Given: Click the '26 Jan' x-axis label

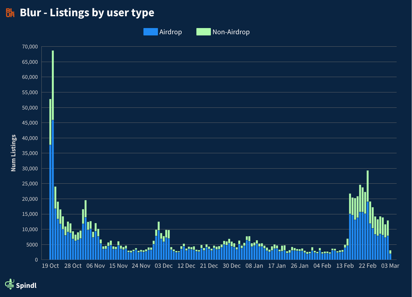Looking at the screenshot, I should coord(300,266).
